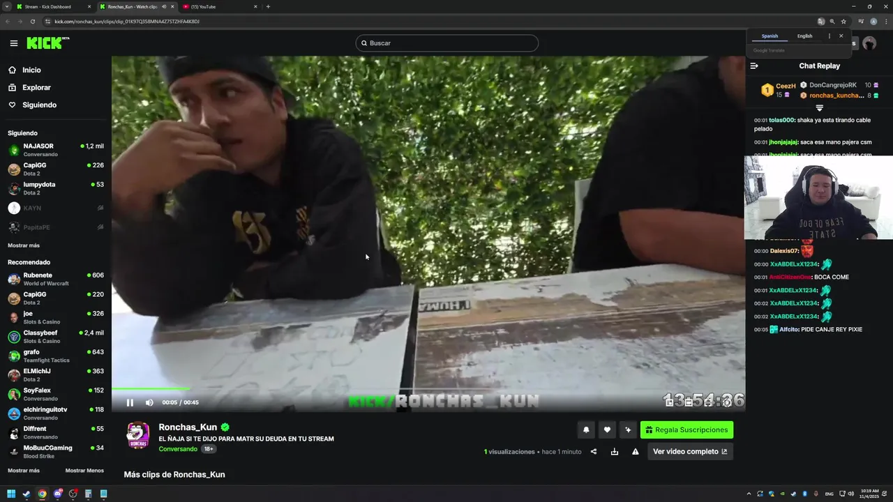Viewport: 893px width, 502px height.
Task: Click Regala Suscripciones button
Action: point(686,430)
